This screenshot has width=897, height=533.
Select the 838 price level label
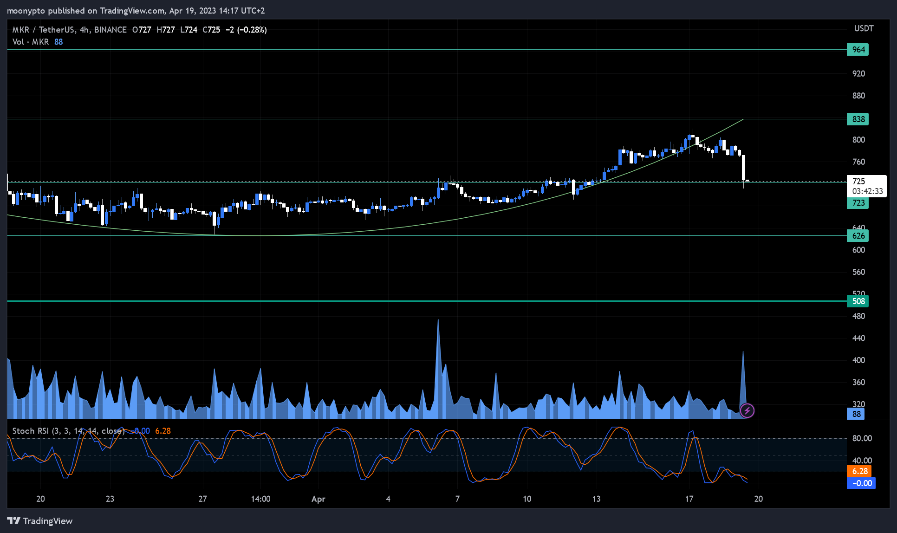pos(858,119)
